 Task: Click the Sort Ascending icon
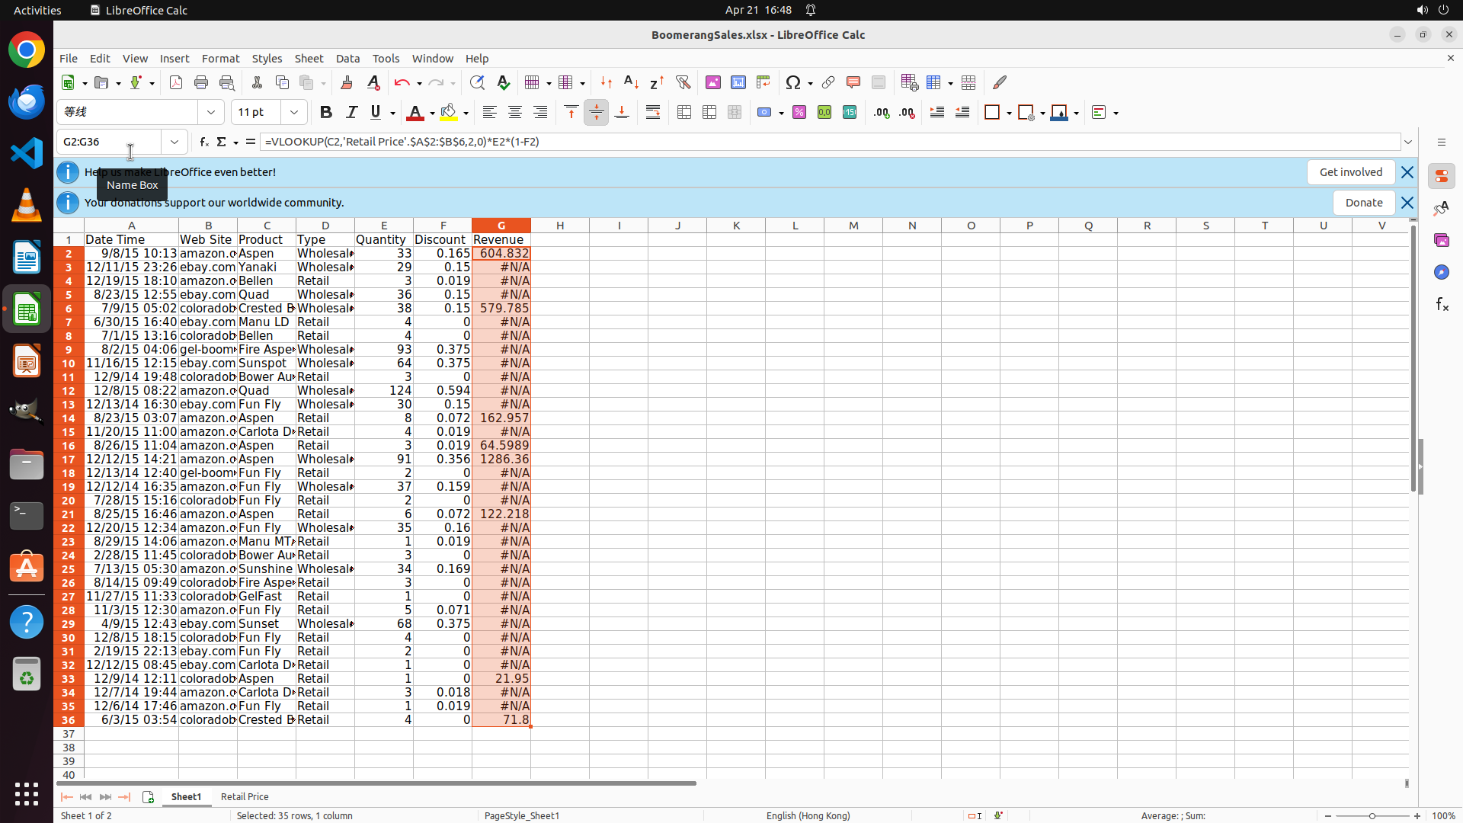[x=631, y=82]
